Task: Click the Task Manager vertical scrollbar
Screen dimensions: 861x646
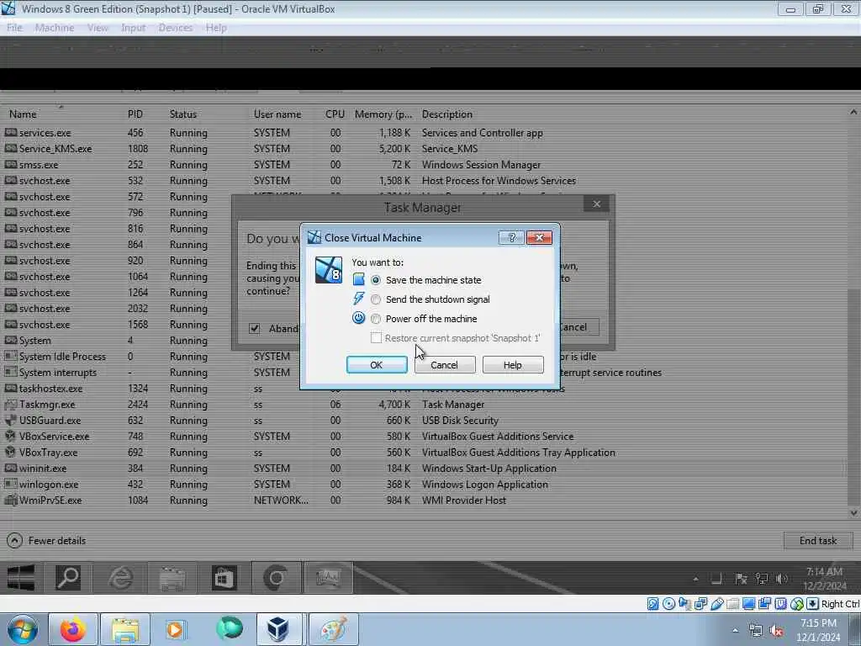Action: 853,313
